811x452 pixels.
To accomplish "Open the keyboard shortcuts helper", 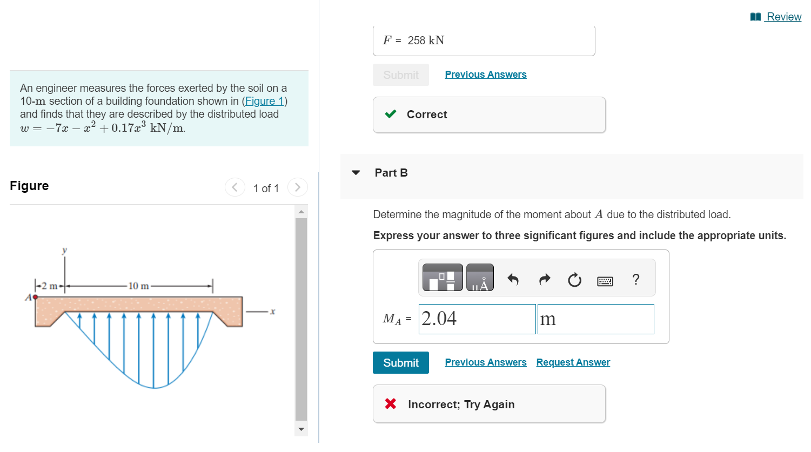I will (605, 280).
